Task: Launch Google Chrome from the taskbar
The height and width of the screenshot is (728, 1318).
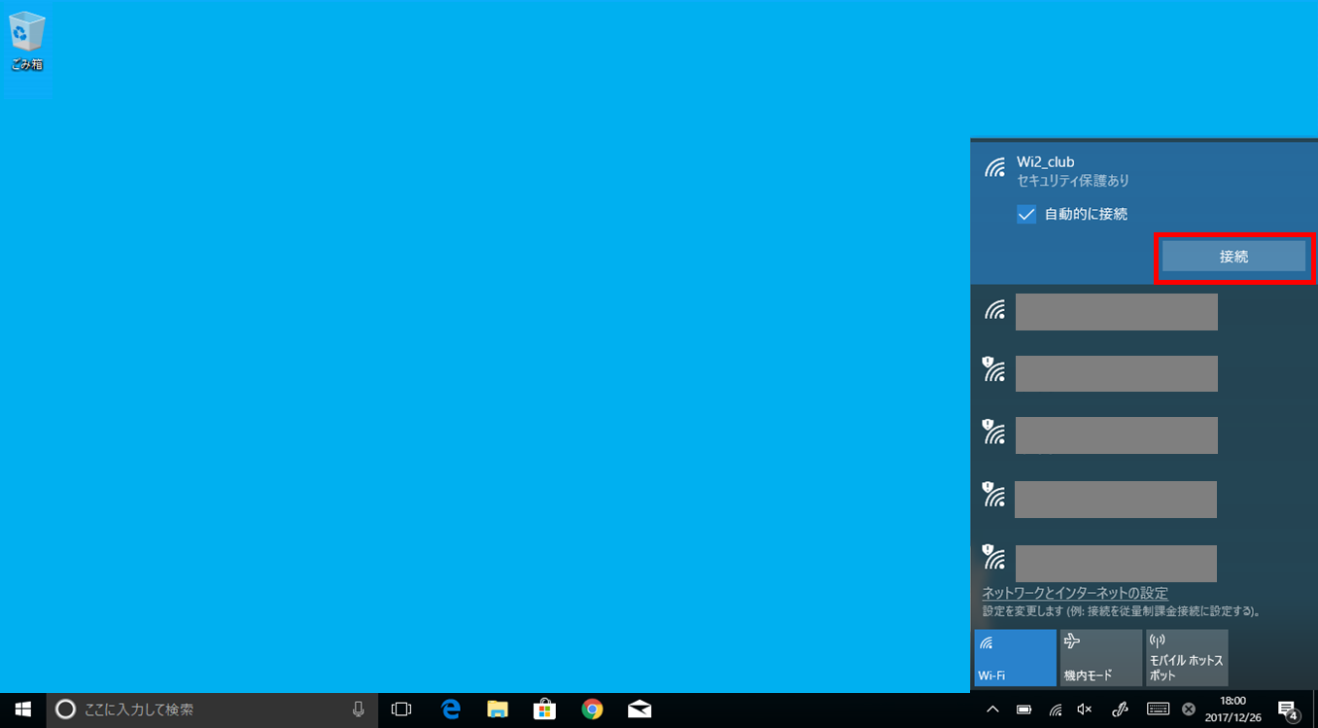Action: (592, 710)
